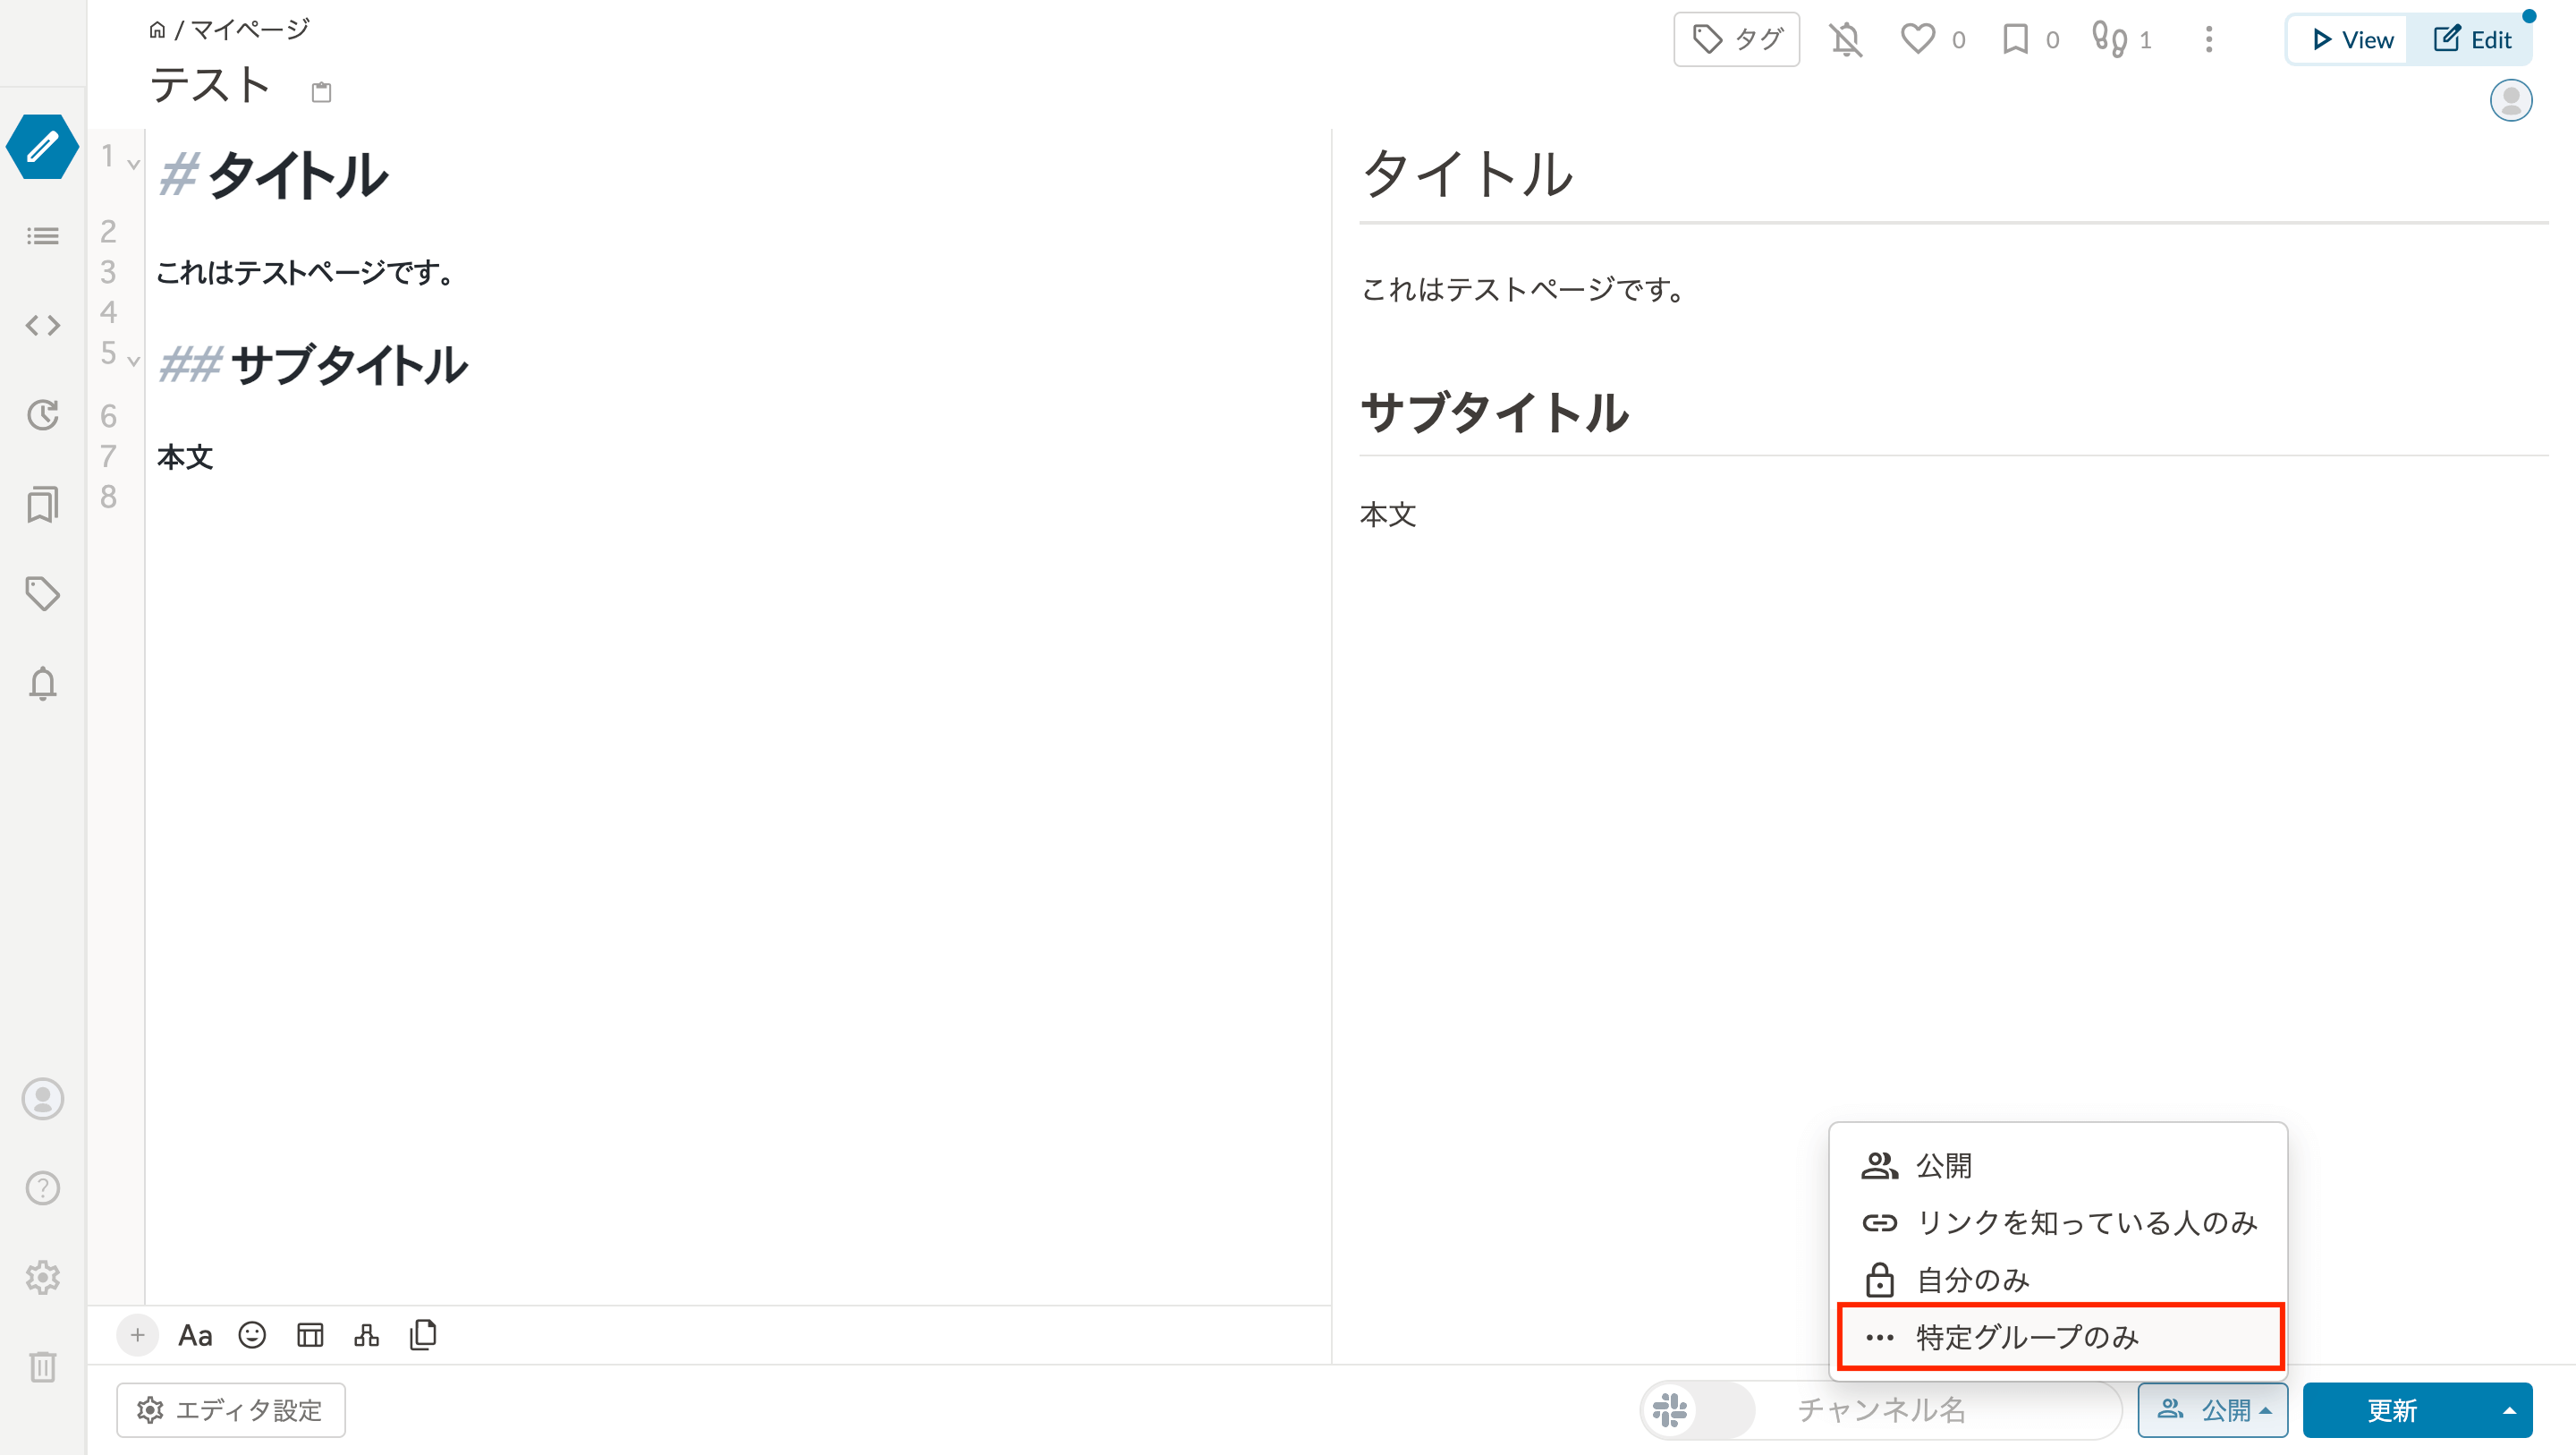Screen dimensions: 2576x1455
Task: Open bookmarks icon in left sidebar
Action: [42, 505]
